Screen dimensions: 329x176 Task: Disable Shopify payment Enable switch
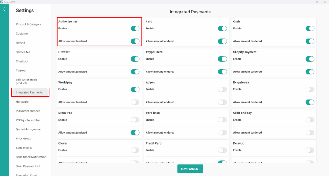tap(309, 59)
